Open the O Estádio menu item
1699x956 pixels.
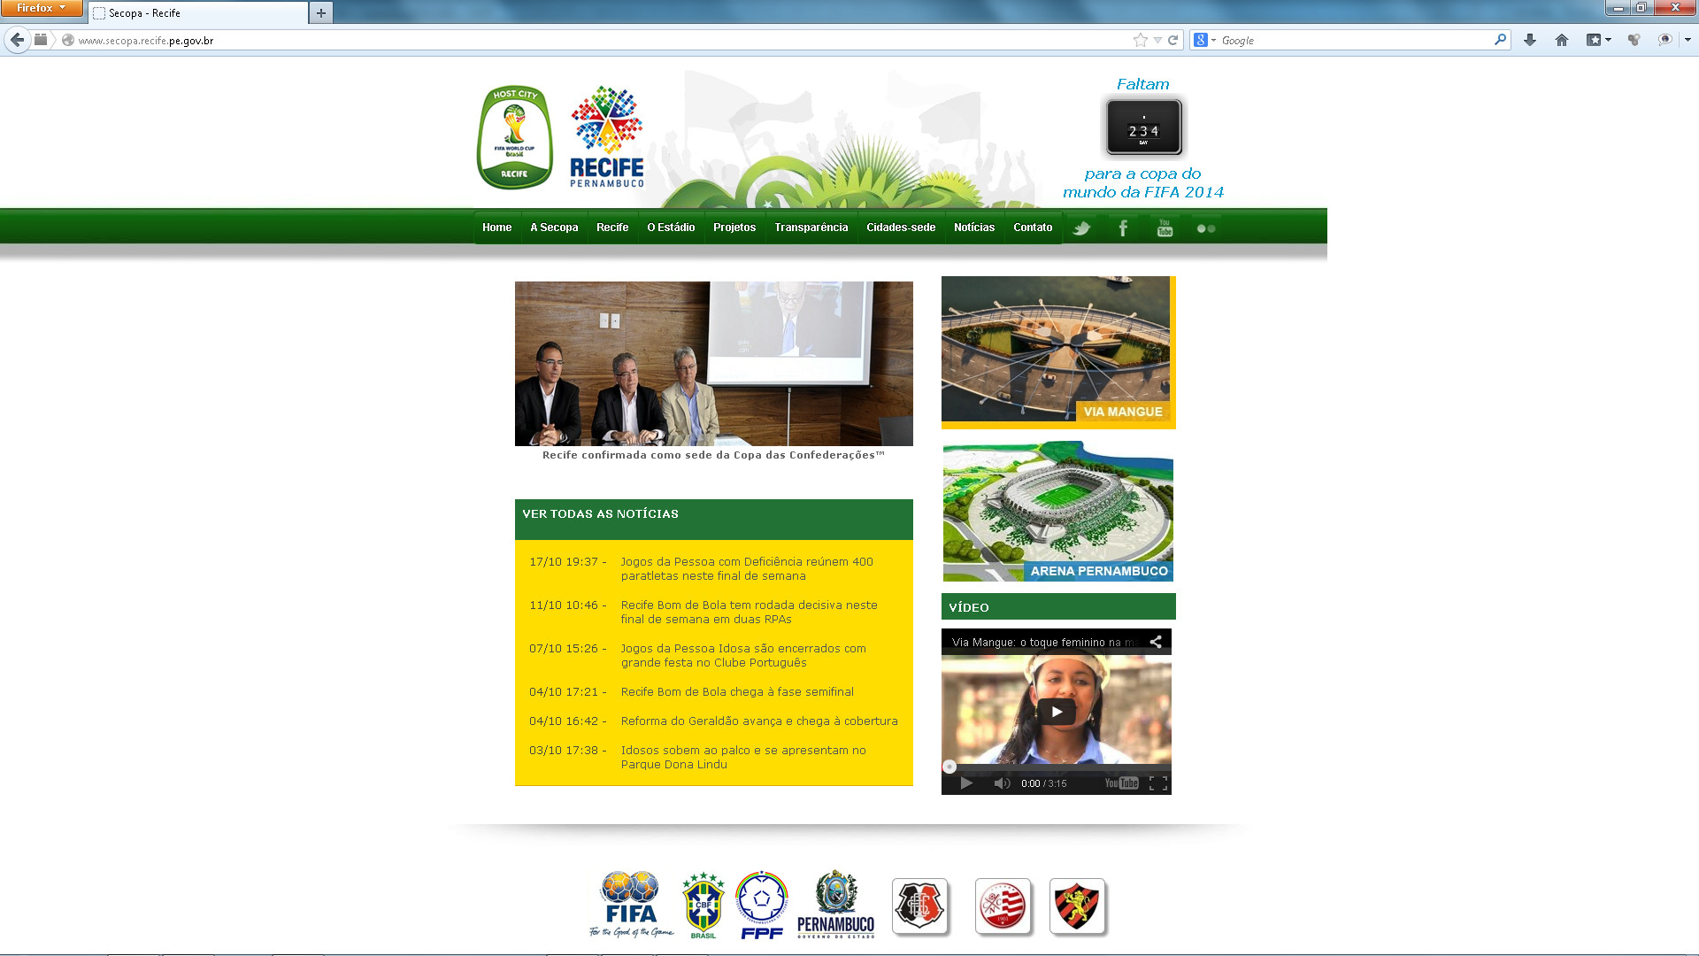(x=671, y=227)
